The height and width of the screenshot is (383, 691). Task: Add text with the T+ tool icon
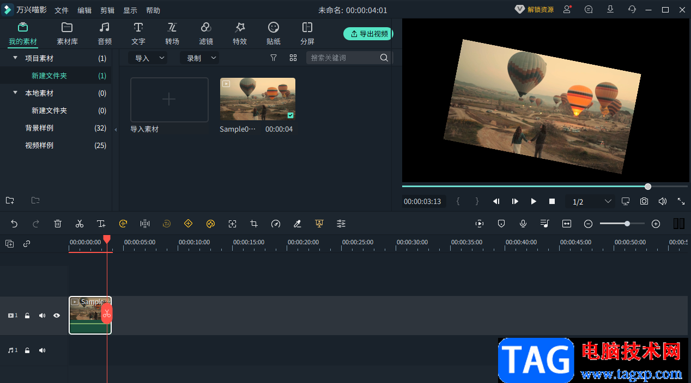tap(101, 224)
